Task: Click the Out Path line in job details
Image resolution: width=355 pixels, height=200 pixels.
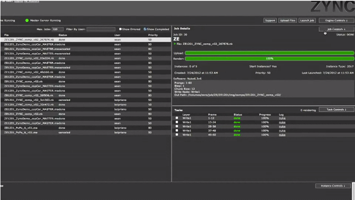Action: point(227,95)
